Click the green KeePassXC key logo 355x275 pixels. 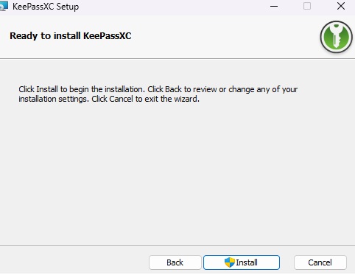[336, 37]
